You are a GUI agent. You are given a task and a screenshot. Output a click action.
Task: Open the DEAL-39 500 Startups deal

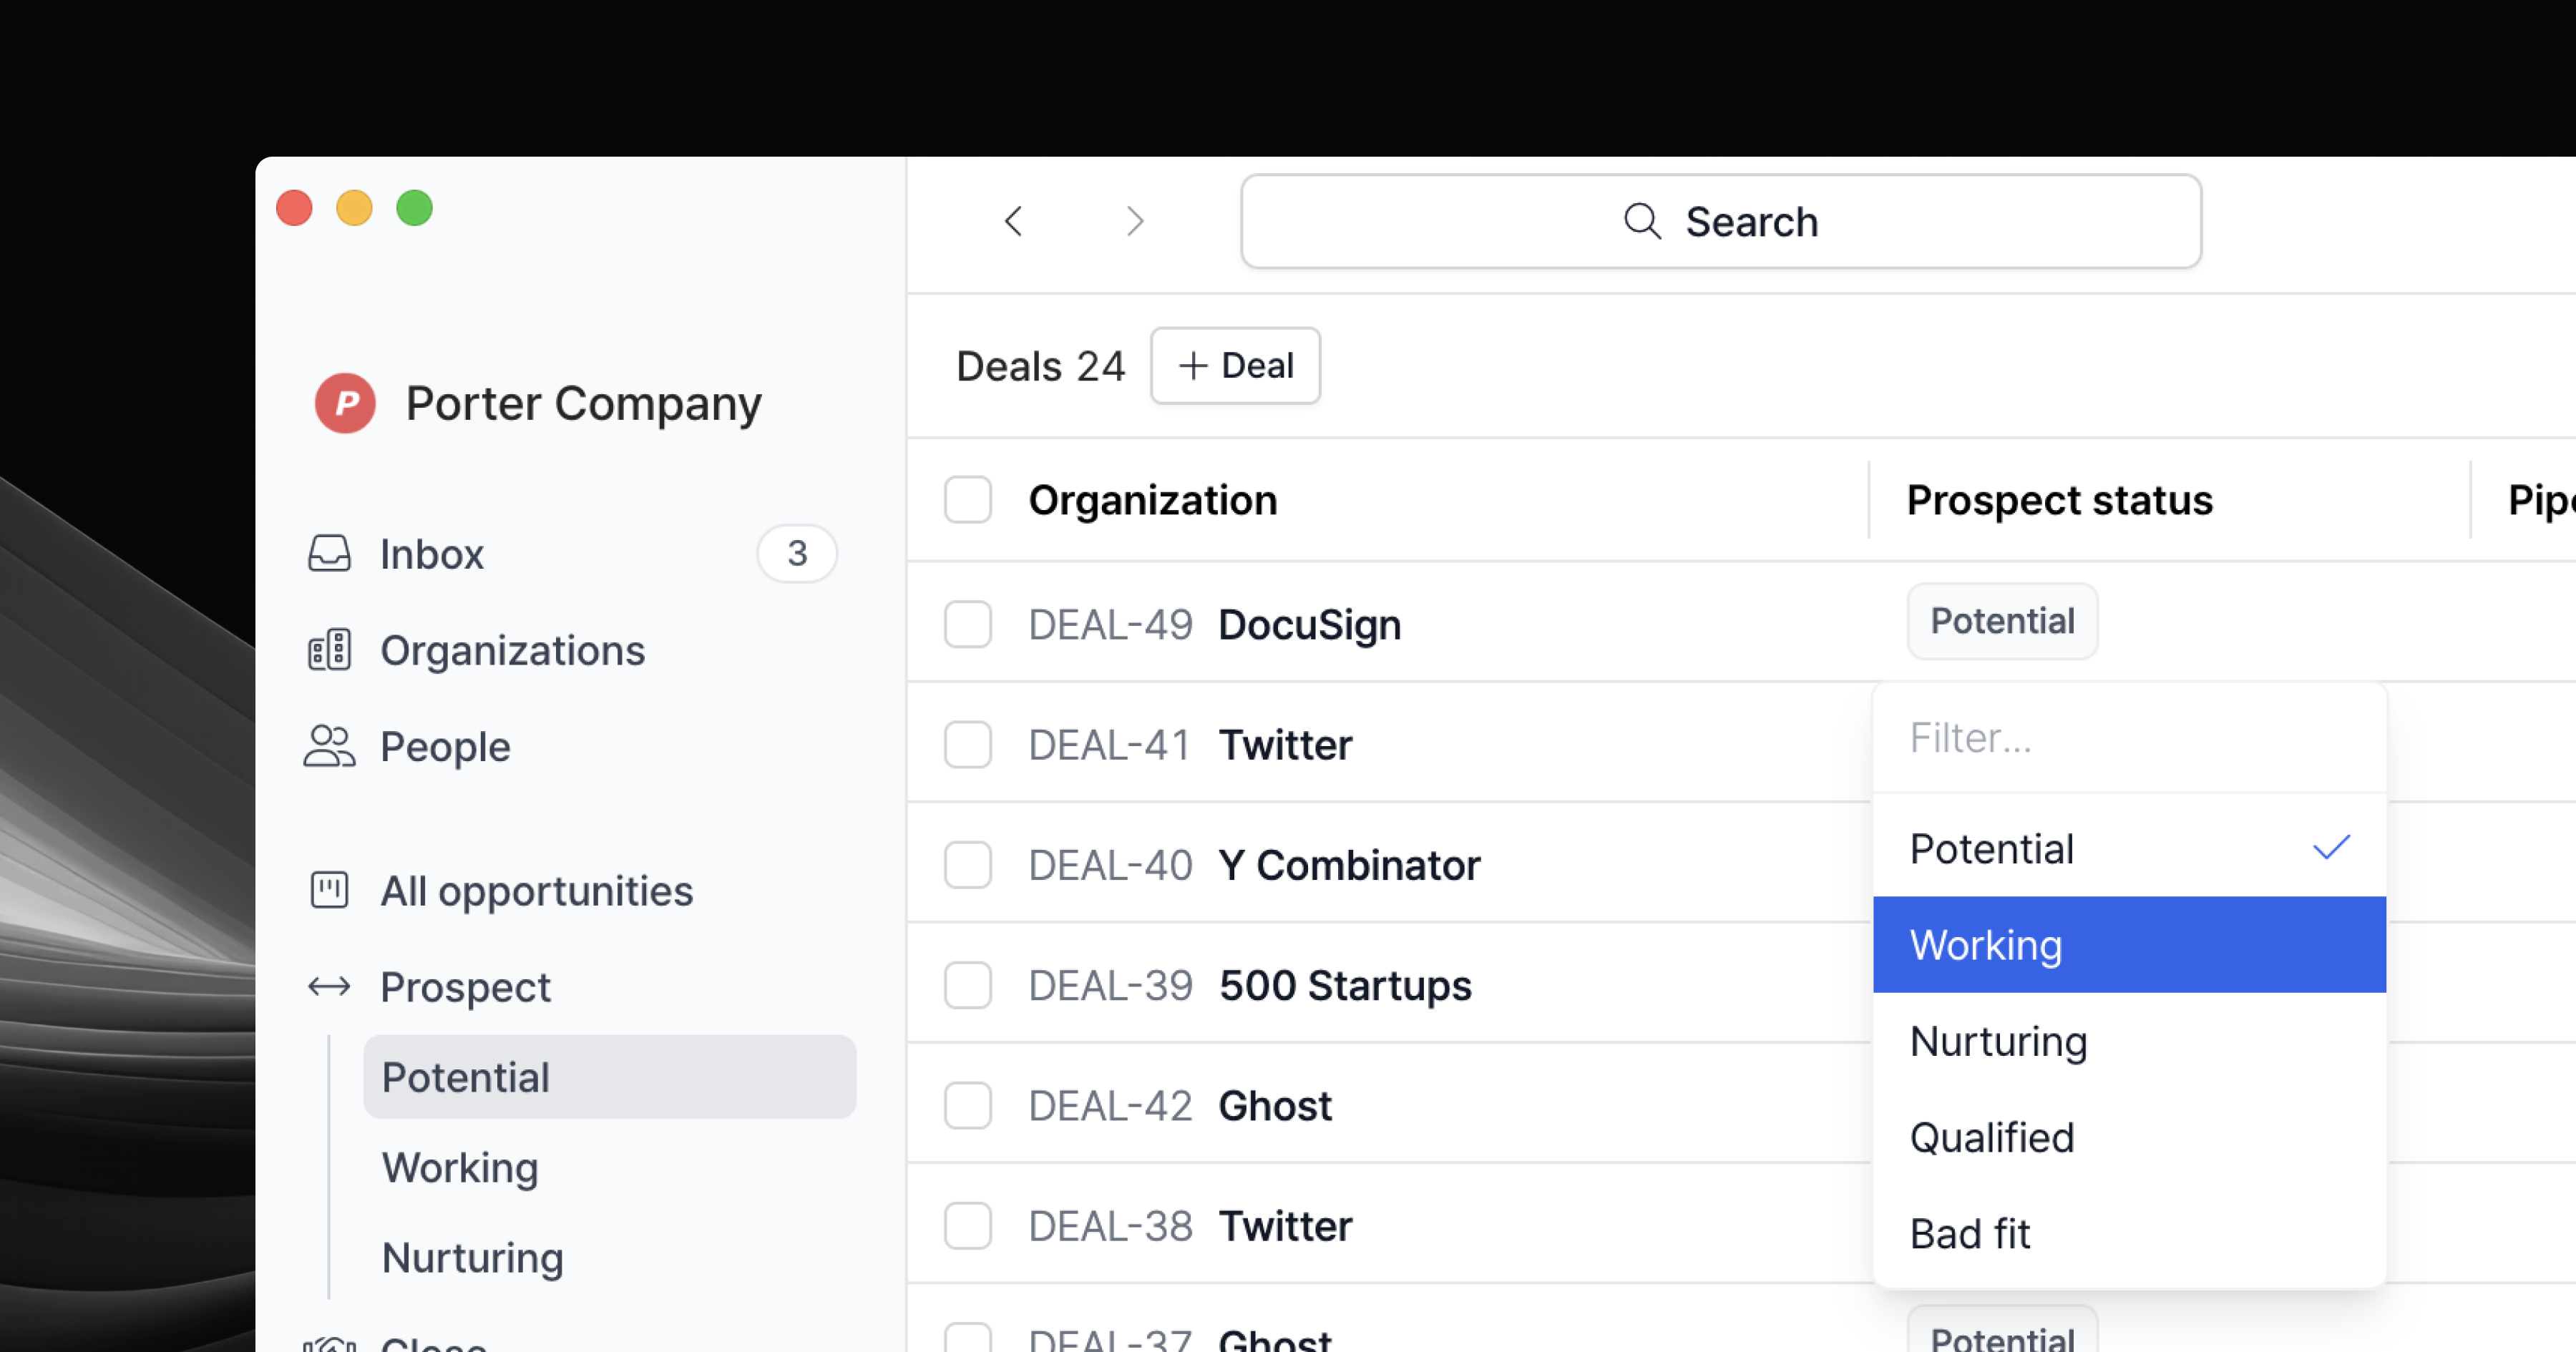pyautogui.click(x=1344, y=986)
